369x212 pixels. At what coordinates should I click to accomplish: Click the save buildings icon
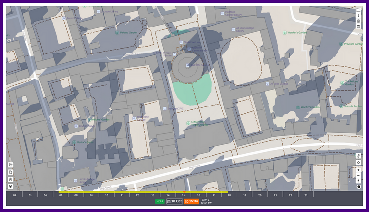(358, 26)
